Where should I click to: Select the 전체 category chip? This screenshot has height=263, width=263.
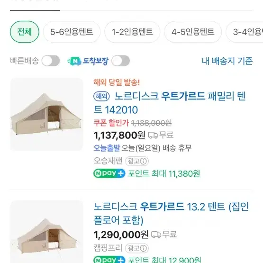click(x=25, y=32)
